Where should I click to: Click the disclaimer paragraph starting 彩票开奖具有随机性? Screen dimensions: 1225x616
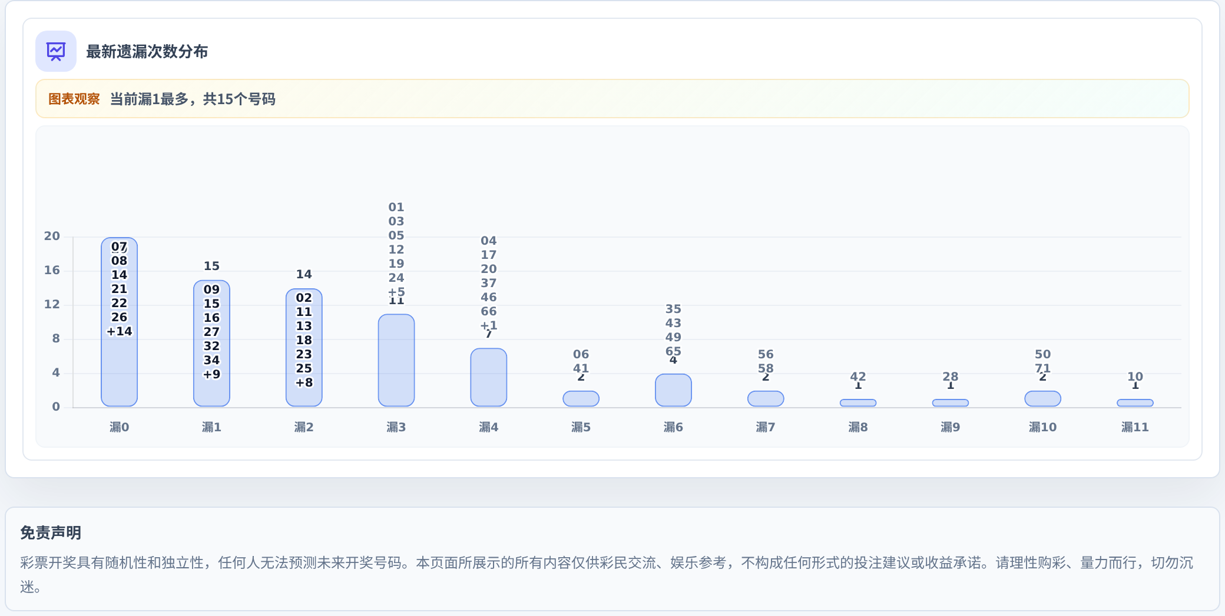click(x=607, y=574)
